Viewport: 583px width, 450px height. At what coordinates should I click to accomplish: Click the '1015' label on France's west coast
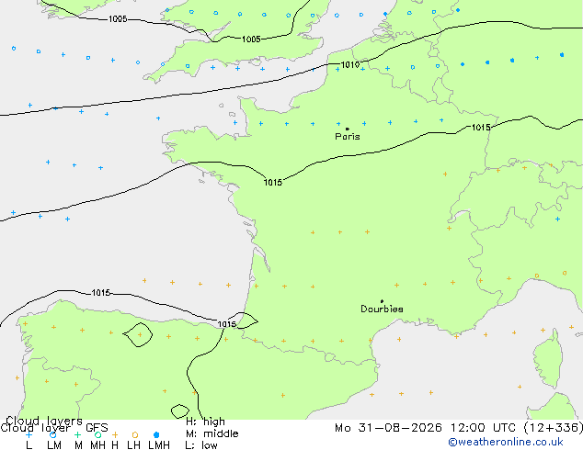click(x=273, y=183)
